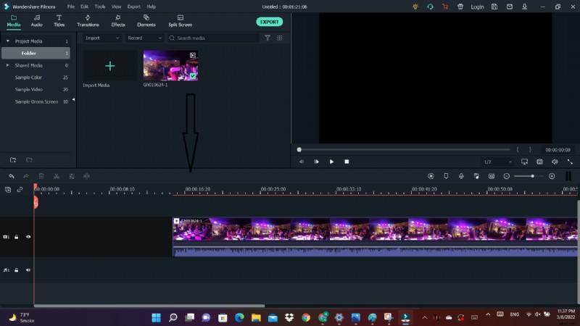Switch media to grid view icon
Viewport: 580px width, 326px height.
pos(280,38)
